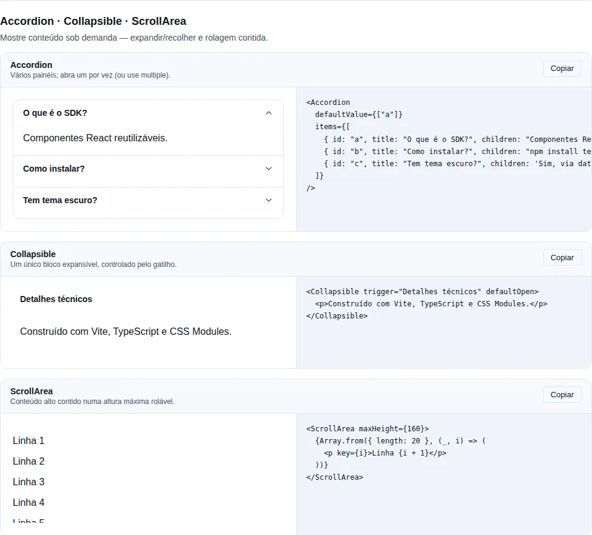Select "Componentes React reutilizáveis." text

[95, 138]
